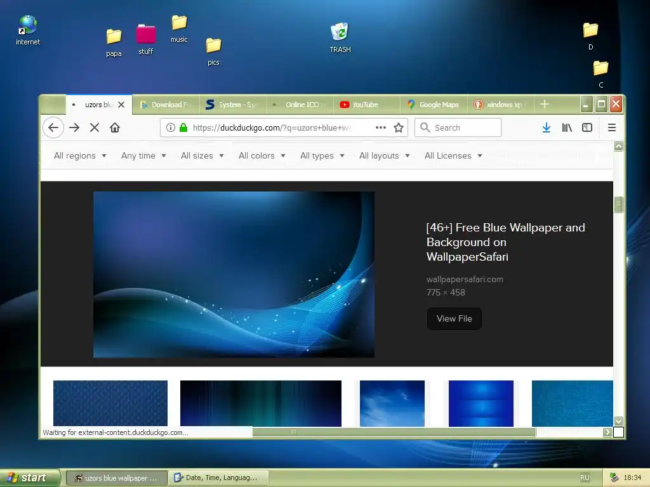Expand the All Licenses filter
Viewport: 650px width, 487px height.
[x=453, y=156]
